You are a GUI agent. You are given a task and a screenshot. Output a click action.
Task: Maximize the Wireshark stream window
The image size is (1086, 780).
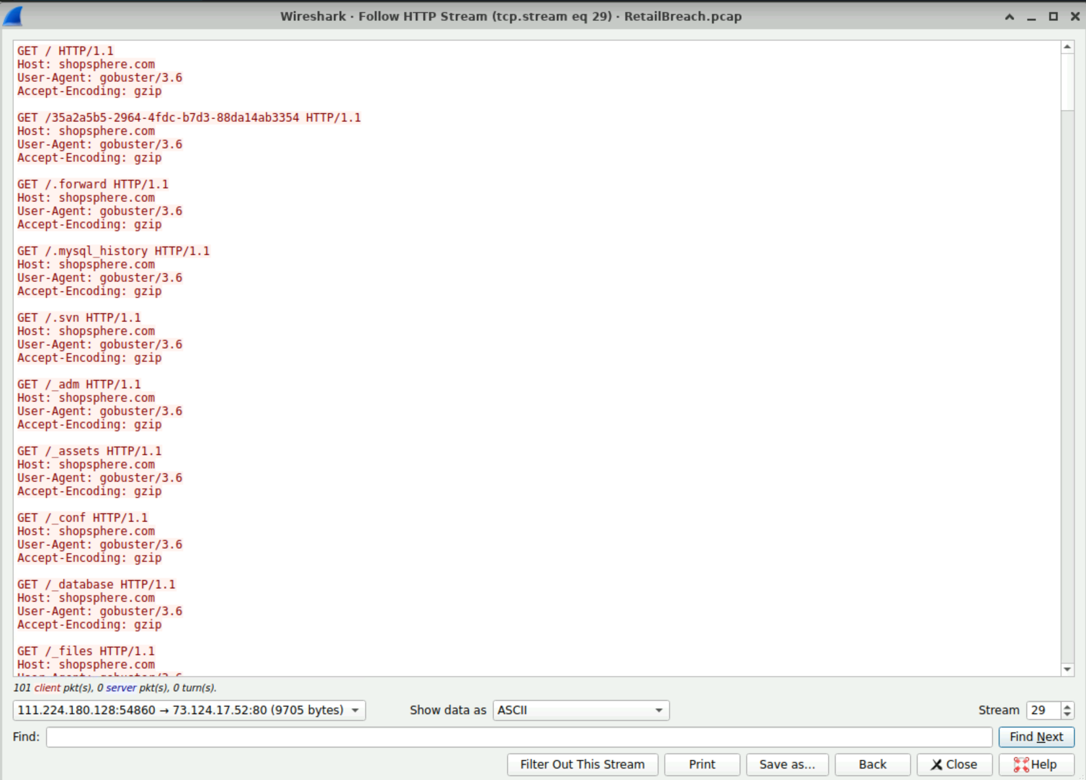coord(1053,17)
